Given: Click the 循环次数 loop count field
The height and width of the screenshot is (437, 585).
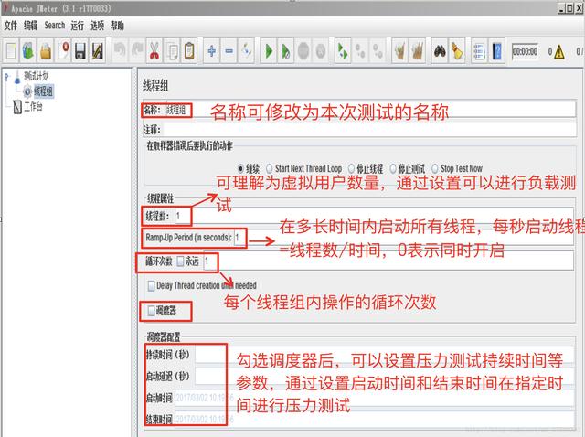Looking at the screenshot, I should 388,261.
